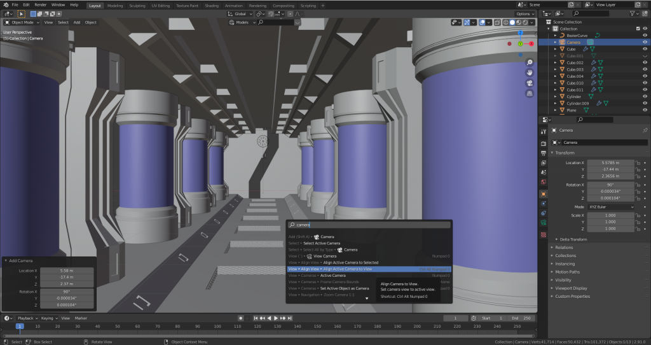Open the XYZ Euler rotation mode dropdown
This screenshot has height=345, width=651.
[x=610, y=207]
